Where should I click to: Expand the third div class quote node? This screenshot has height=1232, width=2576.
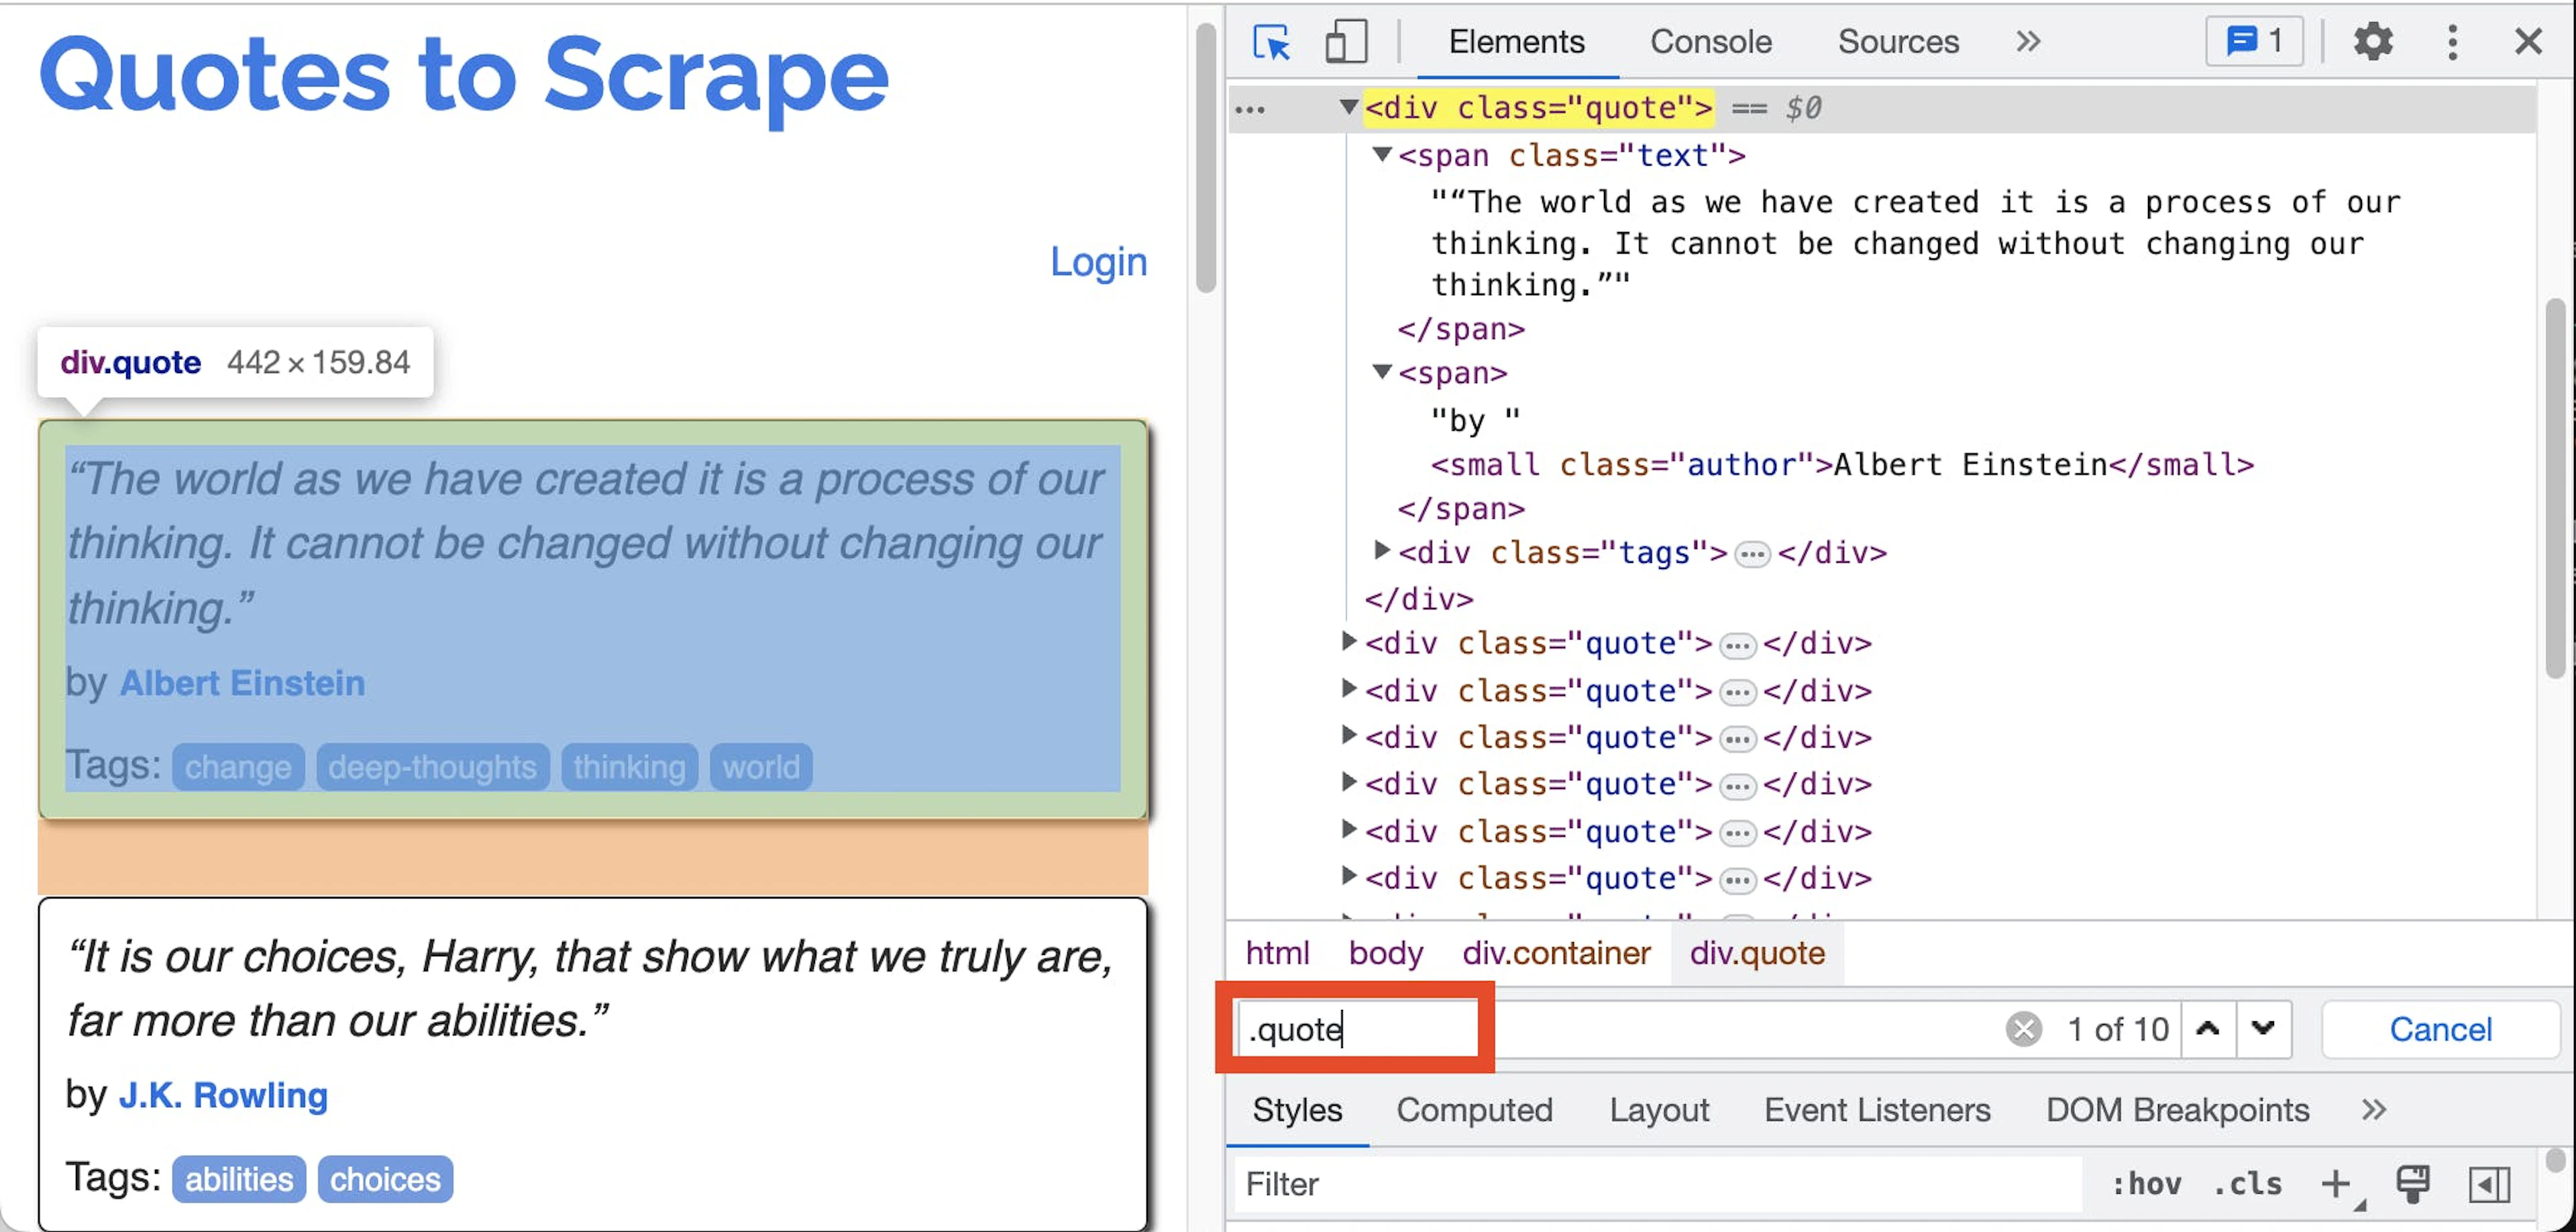(x=1348, y=688)
